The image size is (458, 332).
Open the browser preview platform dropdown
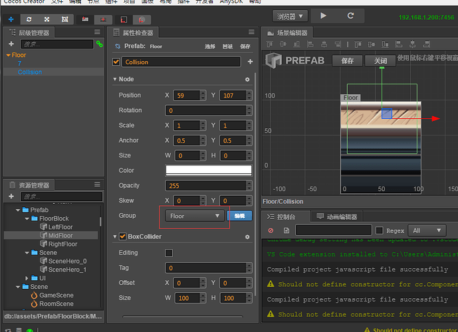290,15
